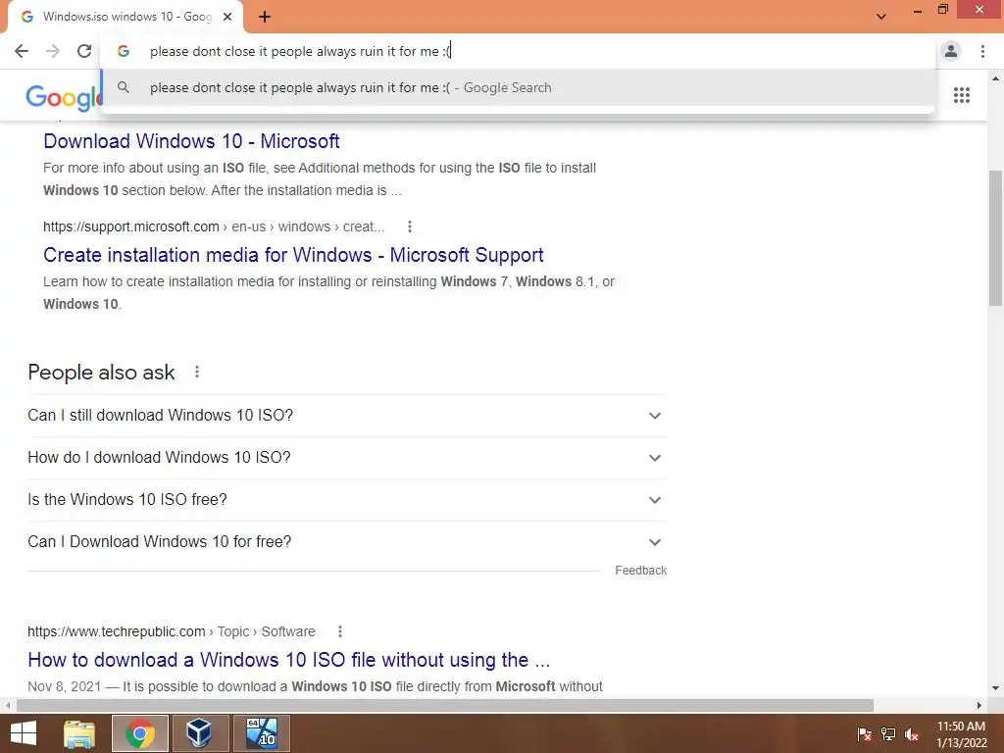Open the Windows Start button

(x=24, y=733)
